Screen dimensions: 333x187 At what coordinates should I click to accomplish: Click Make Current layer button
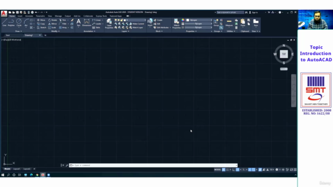coord(137,24)
